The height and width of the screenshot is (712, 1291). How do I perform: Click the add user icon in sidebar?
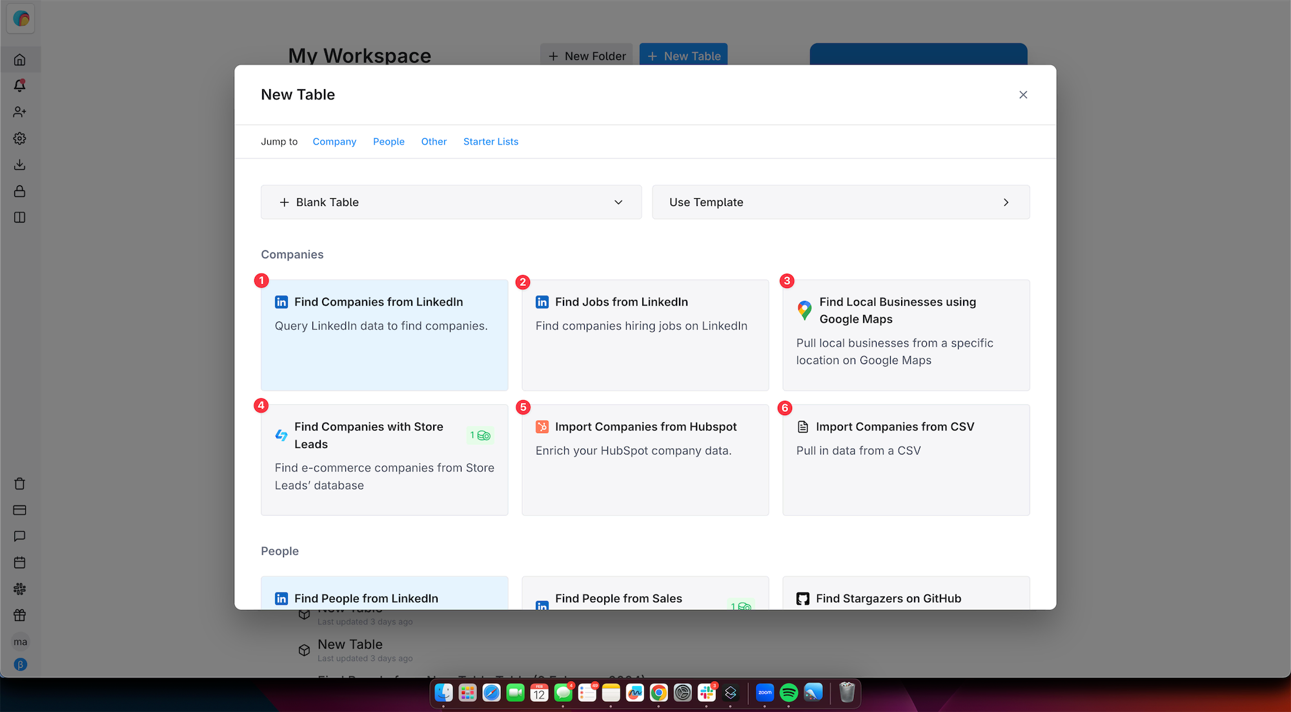pos(19,112)
